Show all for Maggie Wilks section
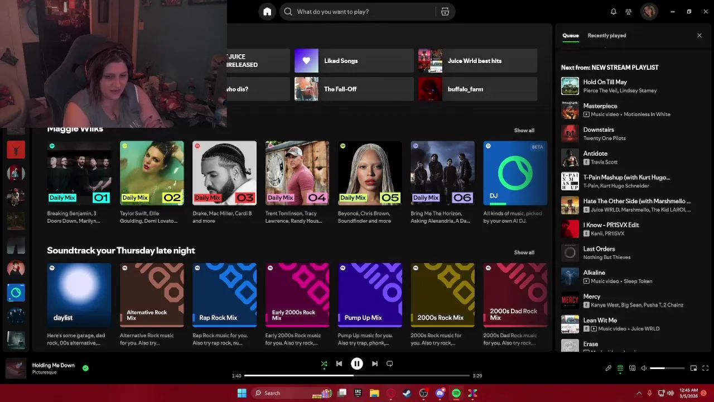The height and width of the screenshot is (402, 714). coord(524,131)
